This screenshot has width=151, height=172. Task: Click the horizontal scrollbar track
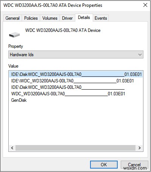coord(75,148)
